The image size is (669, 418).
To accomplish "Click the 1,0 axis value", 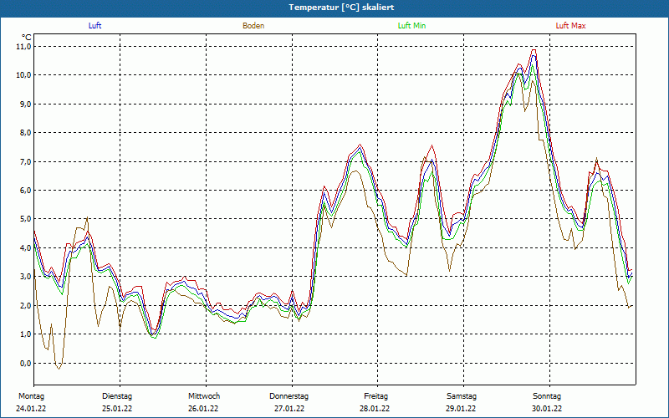I will 25,334.
